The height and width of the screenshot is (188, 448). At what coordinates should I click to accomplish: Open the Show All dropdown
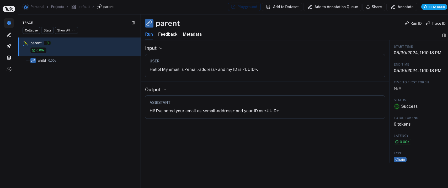66,30
